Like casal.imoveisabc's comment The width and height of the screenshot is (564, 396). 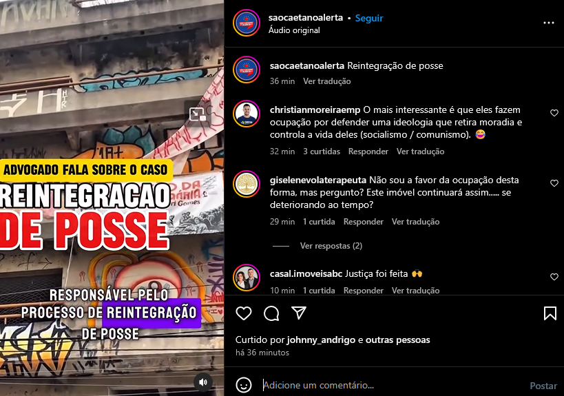point(554,277)
